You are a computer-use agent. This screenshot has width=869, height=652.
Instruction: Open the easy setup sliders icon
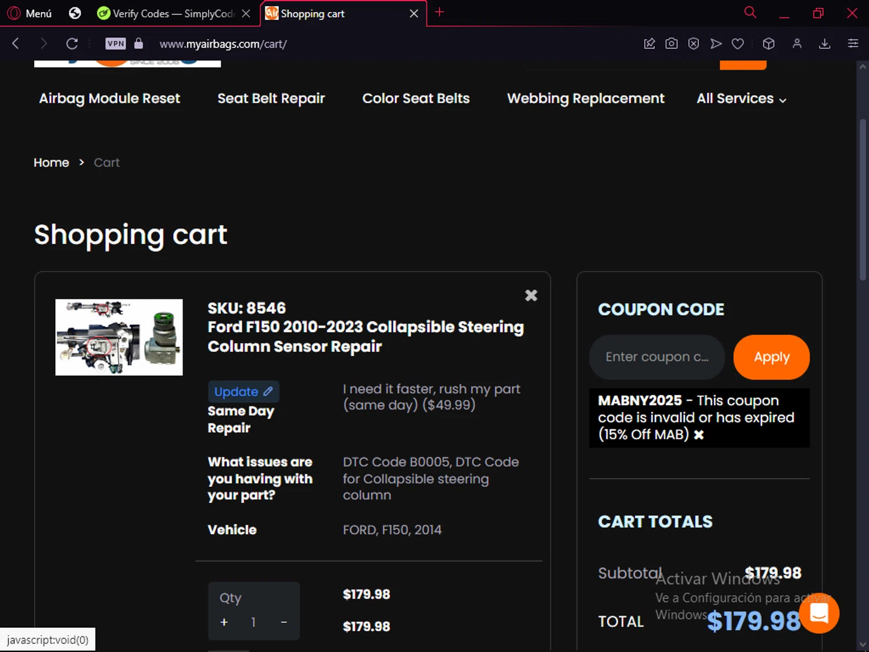point(853,43)
